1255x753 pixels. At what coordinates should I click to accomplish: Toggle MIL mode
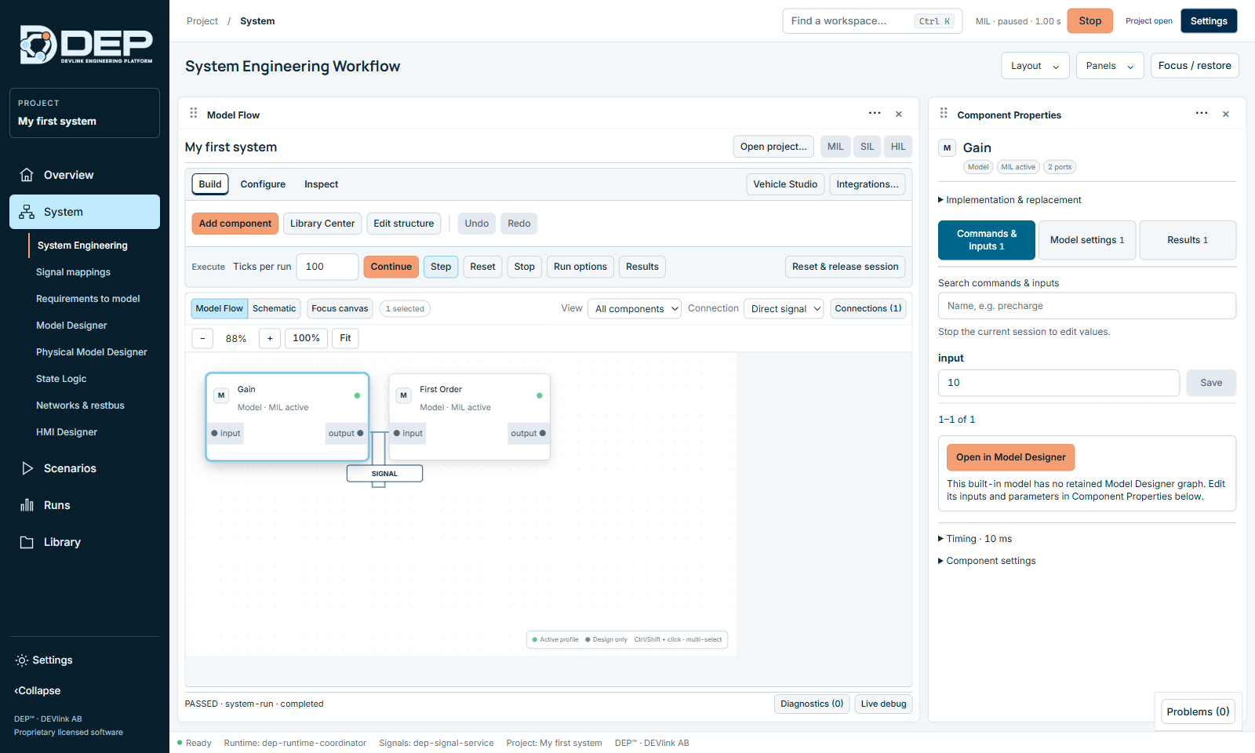[835, 147]
